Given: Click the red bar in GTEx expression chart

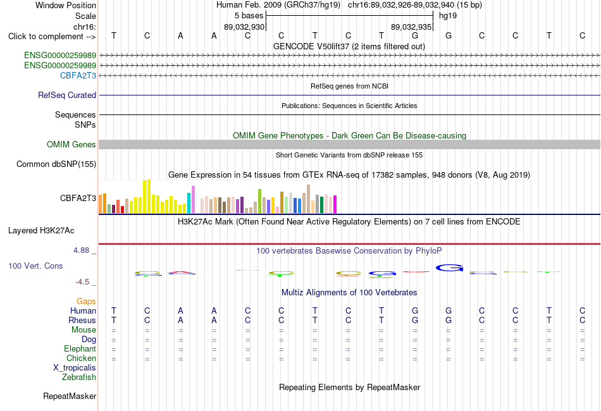Looking at the screenshot, I should tap(122, 209).
